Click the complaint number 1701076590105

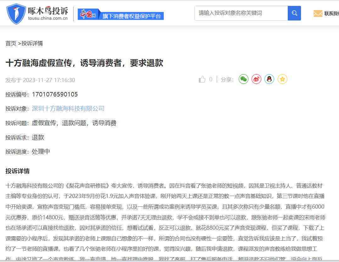click(55, 94)
